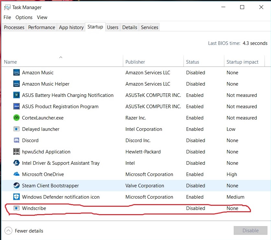The width and height of the screenshot is (271, 240).
Task: Select the Discord startup entry name
Action: tap(30, 141)
